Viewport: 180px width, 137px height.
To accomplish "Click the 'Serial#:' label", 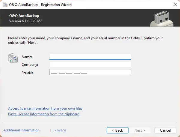I will (27, 73).
